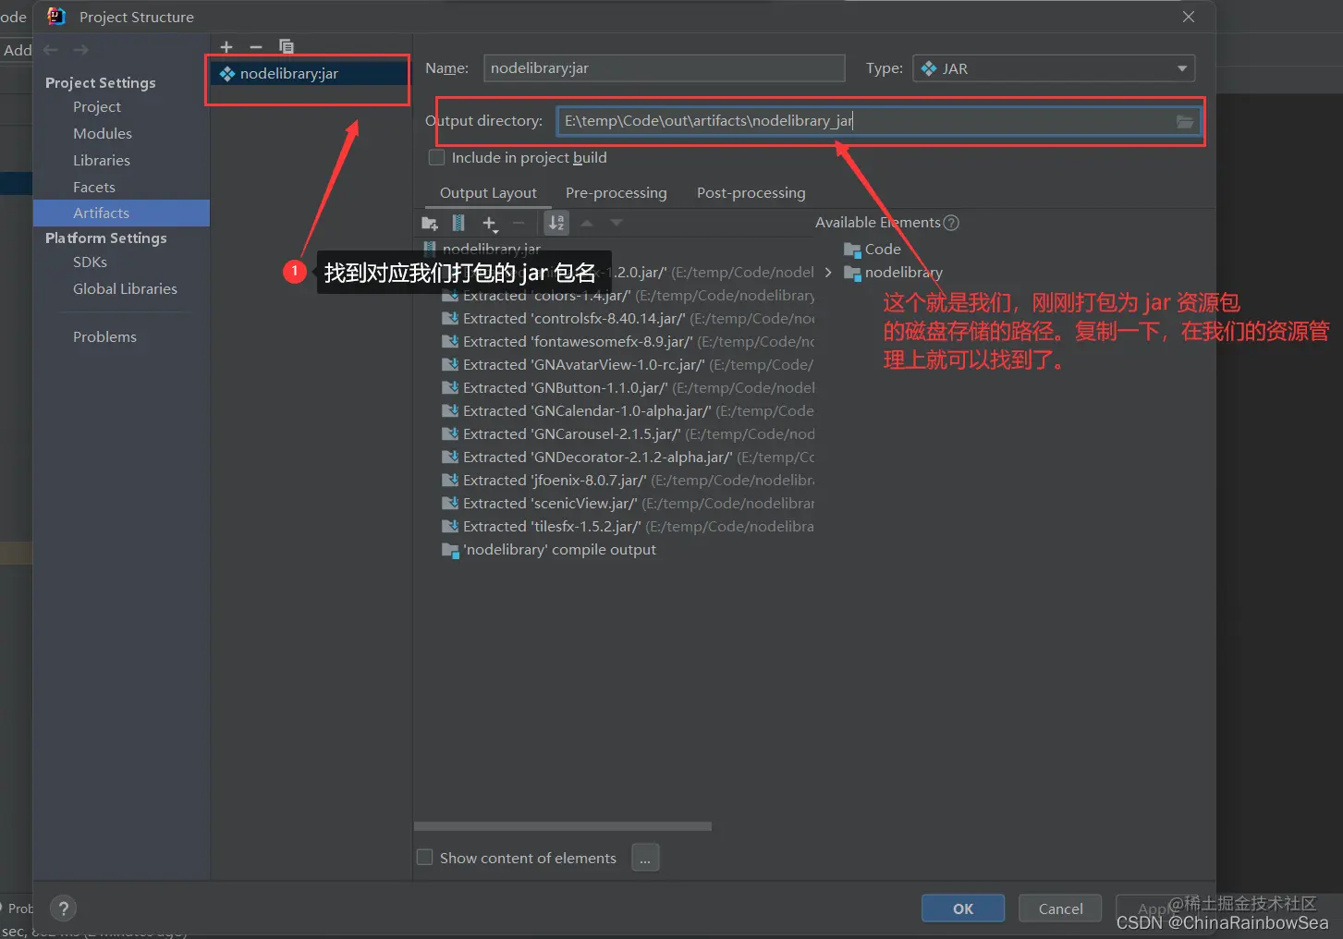1343x939 pixels.
Task: Click the artifact Name field
Action: [664, 68]
